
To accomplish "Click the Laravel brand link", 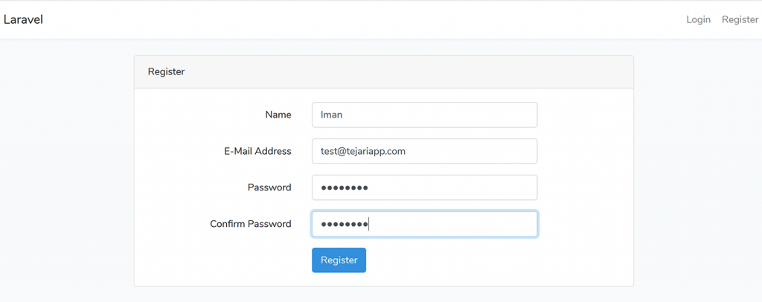I will coord(23,19).
